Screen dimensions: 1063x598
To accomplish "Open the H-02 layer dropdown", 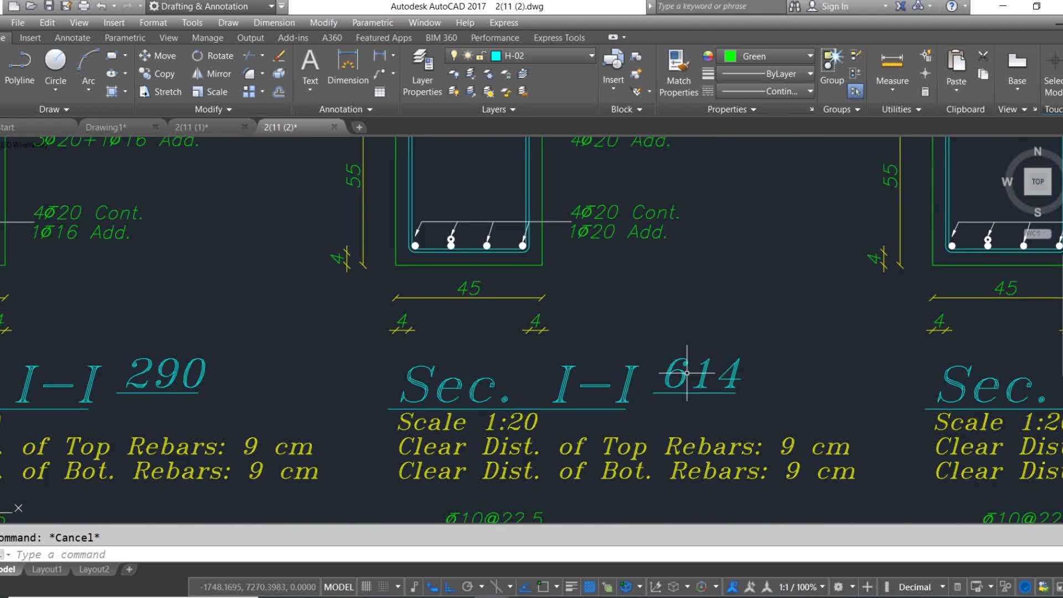I will point(591,56).
